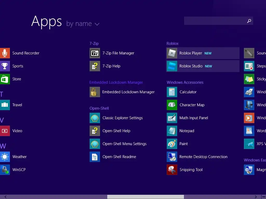Click the 'Roblox Player' label text
Screen dimensions: 266x199
tap(191, 53)
